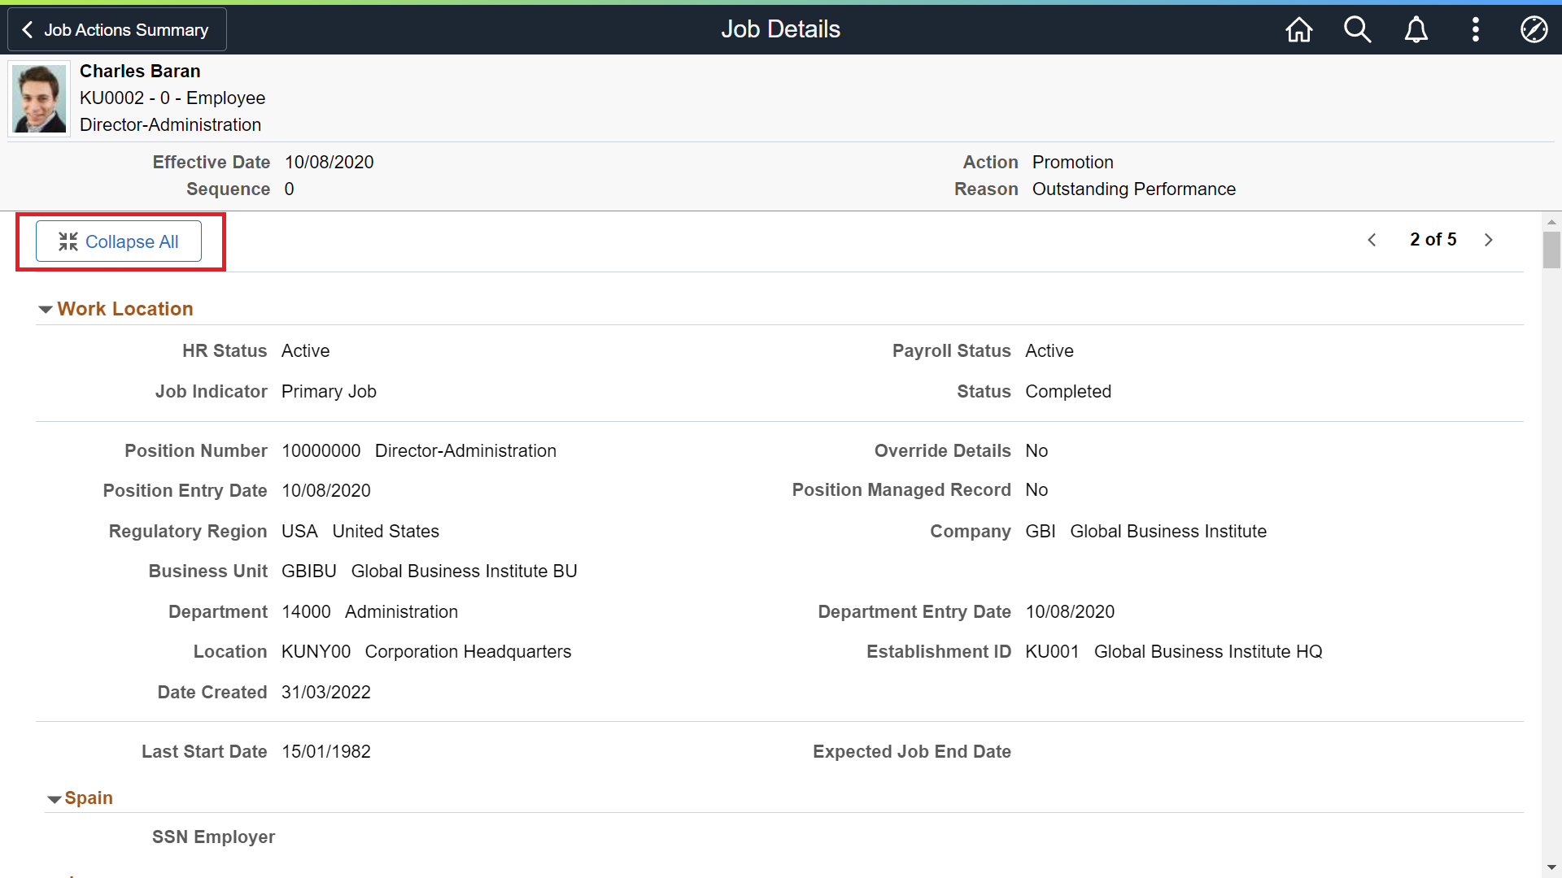Click the scrollbar up arrow
This screenshot has width=1562, height=878.
[1551, 221]
